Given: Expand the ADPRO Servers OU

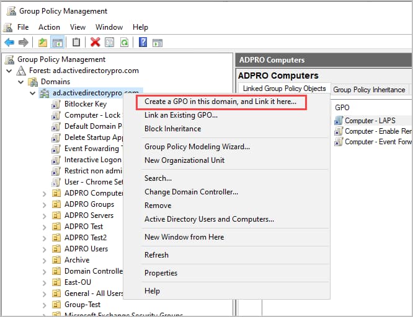Looking at the screenshot, I should (44, 215).
